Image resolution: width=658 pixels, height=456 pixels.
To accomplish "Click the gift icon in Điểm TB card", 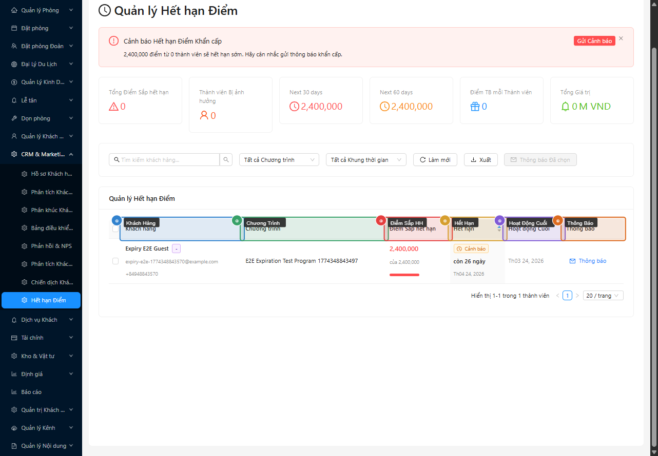I will point(475,107).
